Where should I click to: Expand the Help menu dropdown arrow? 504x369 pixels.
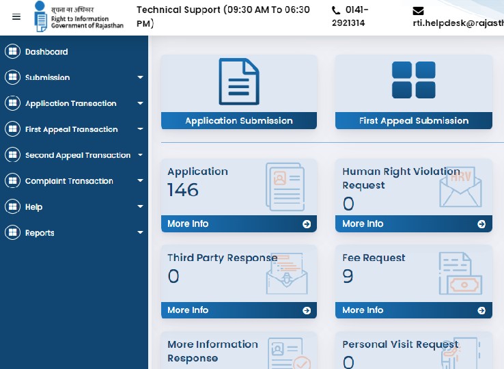(x=140, y=207)
